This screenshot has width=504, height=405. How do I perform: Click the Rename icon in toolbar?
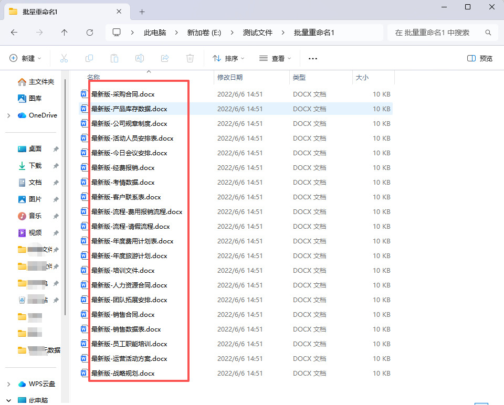point(140,58)
